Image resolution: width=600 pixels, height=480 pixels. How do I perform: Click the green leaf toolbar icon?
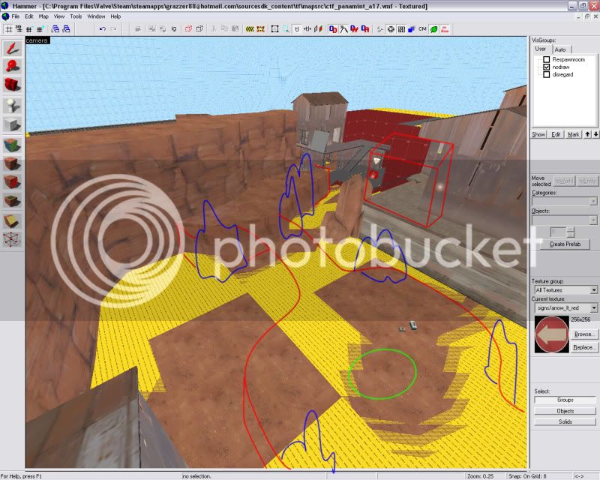(434, 29)
